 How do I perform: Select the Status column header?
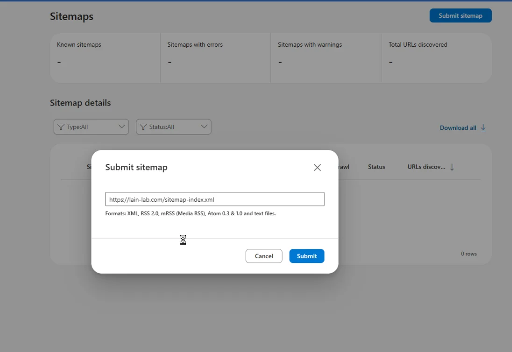tap(376, 167)
